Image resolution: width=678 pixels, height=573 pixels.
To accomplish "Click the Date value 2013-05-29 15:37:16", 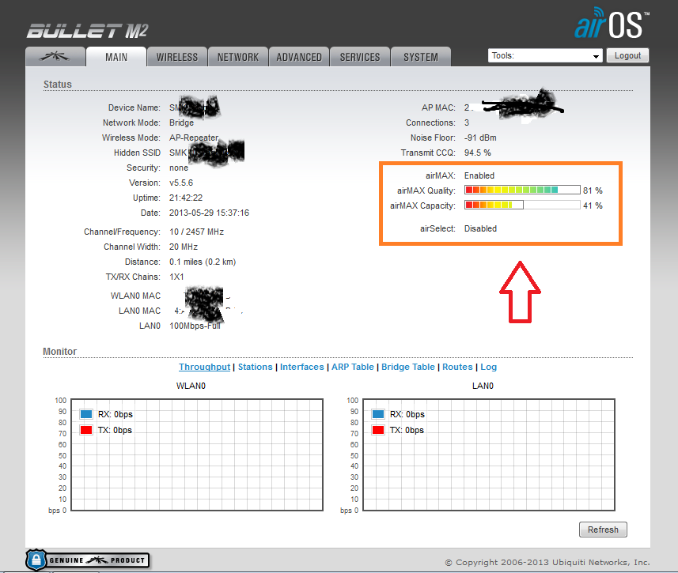I will (x=210, y=213).
